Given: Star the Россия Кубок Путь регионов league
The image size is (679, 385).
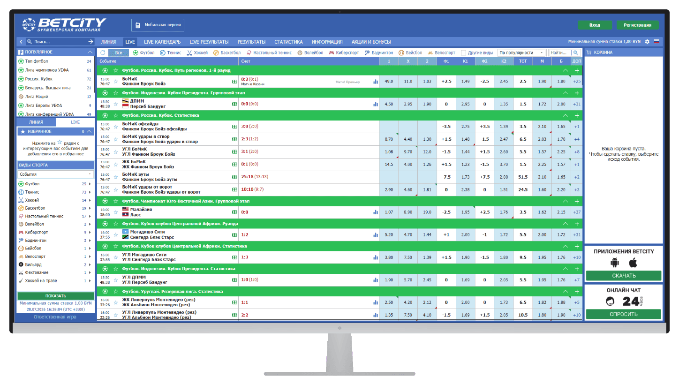Looking at the screenshot, I should [115, 70].
